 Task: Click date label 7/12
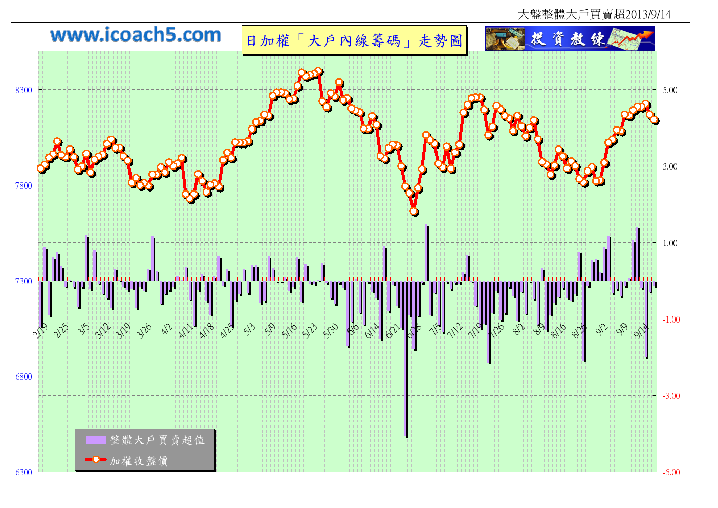(455, 330)
